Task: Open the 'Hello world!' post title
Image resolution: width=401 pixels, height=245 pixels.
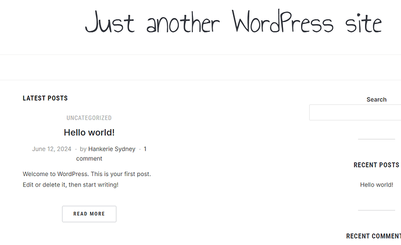Action: [89, 132]
